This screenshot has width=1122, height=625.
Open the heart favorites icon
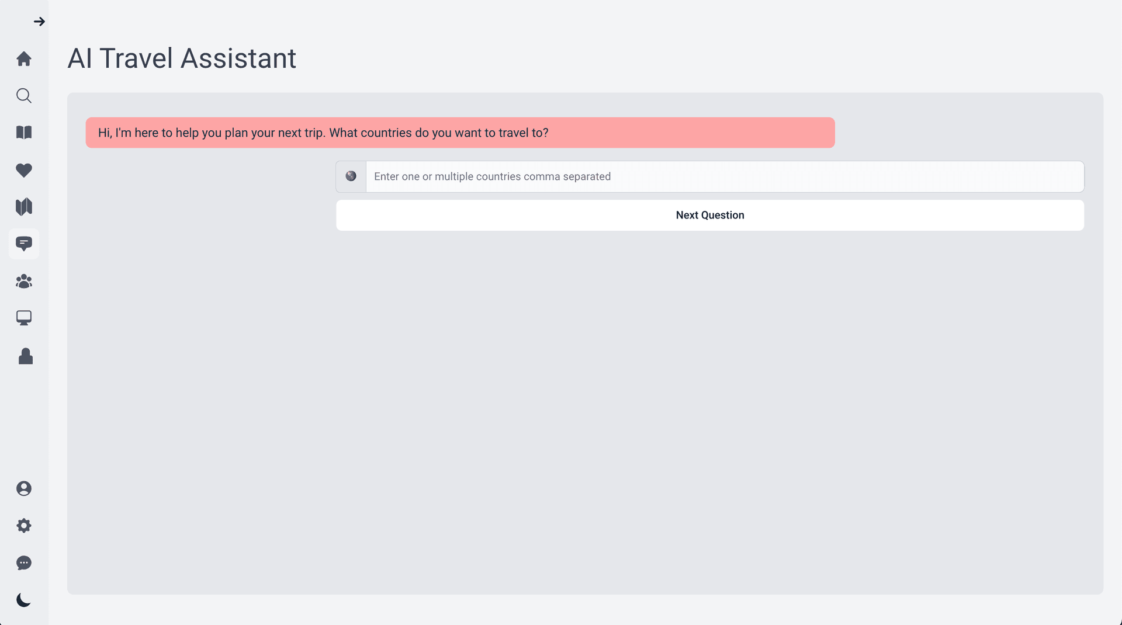click(x=24, y=170)
